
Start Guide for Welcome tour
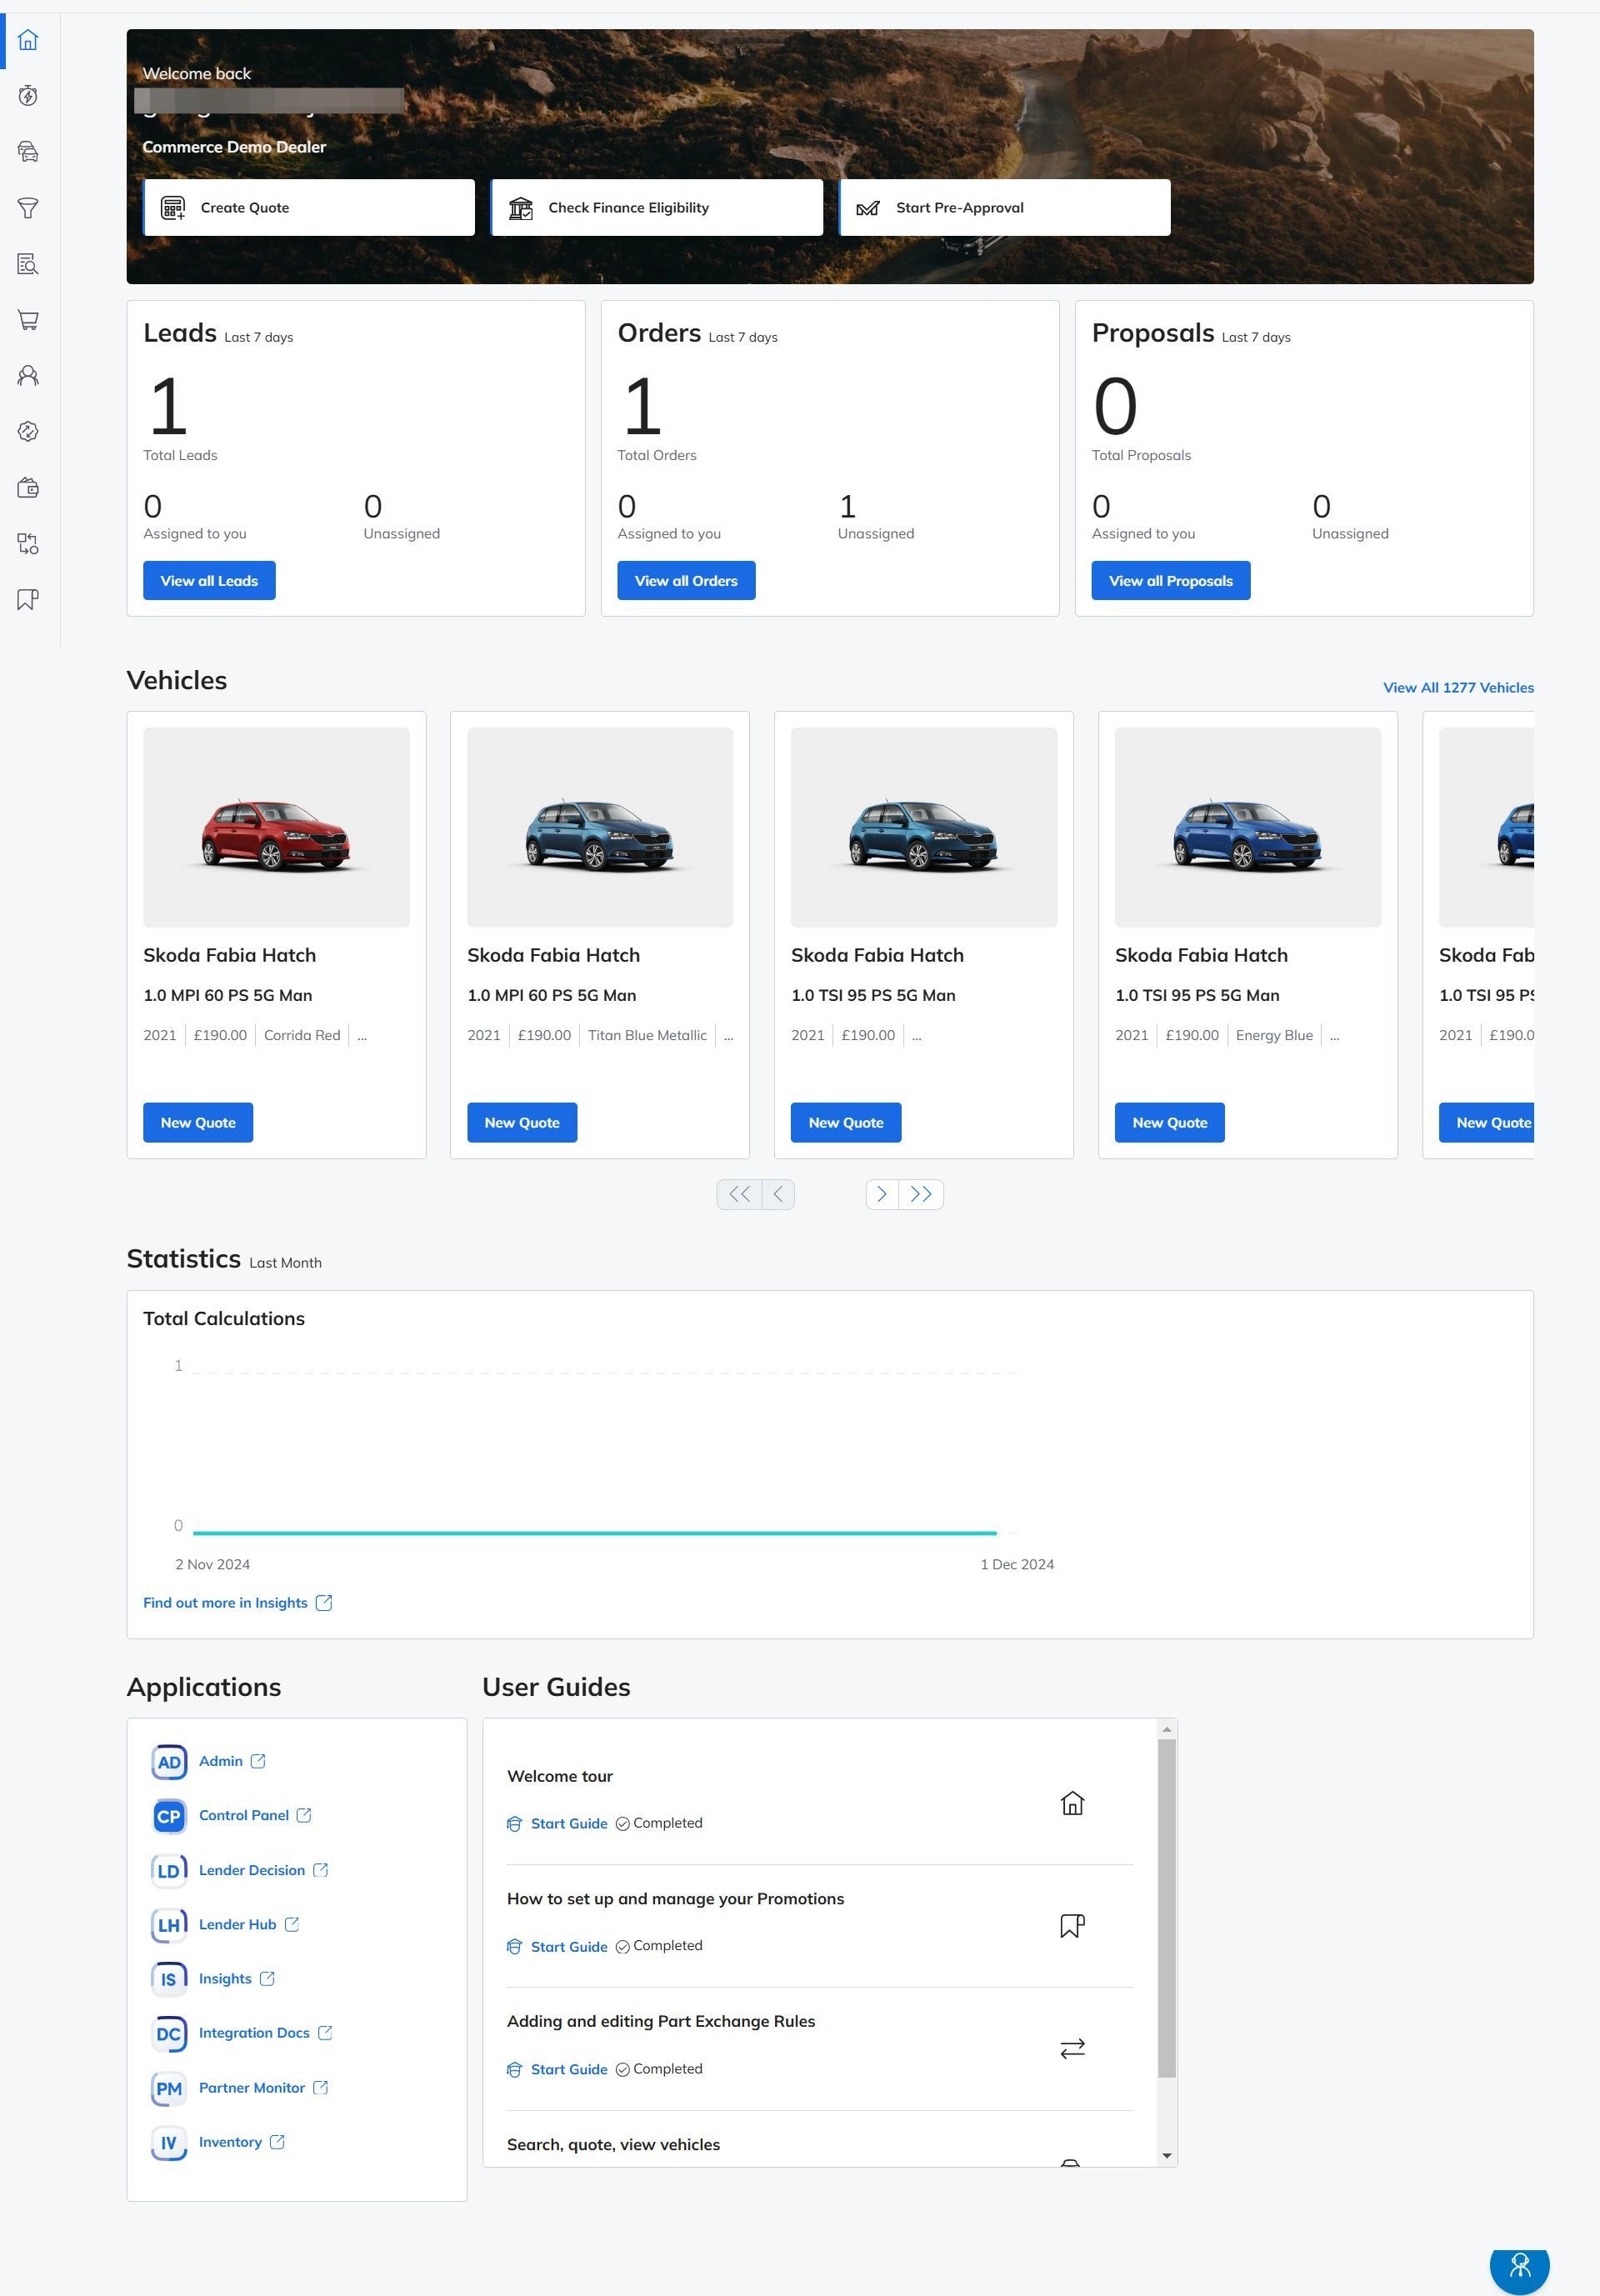pyautogui.click(x=557, y=1824)
